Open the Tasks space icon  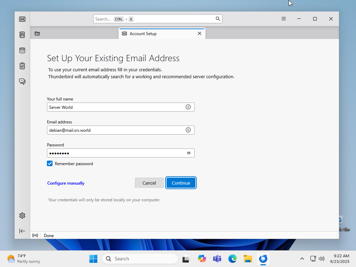click(22, 66)
